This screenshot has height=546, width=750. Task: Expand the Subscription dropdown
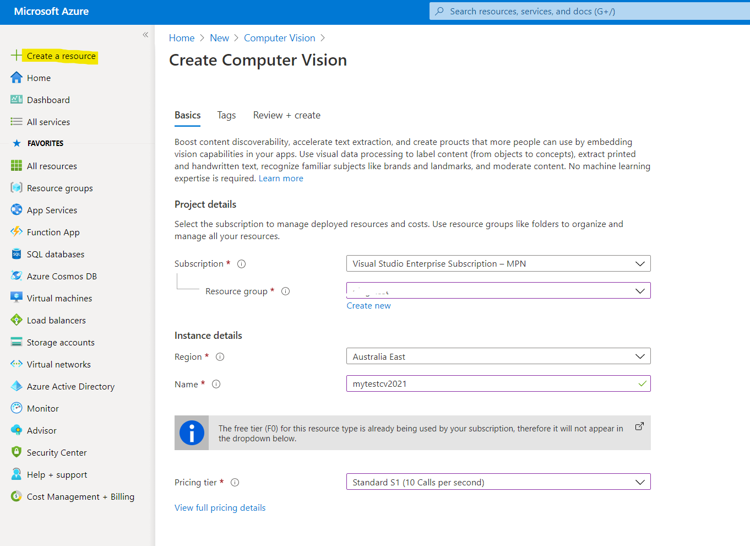tap(498, 263)
